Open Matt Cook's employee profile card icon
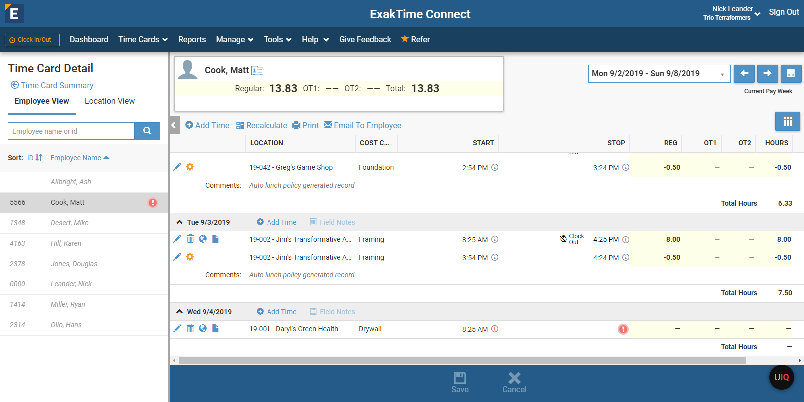This screenshot has height=402, width=804. (x=257, y=71)
